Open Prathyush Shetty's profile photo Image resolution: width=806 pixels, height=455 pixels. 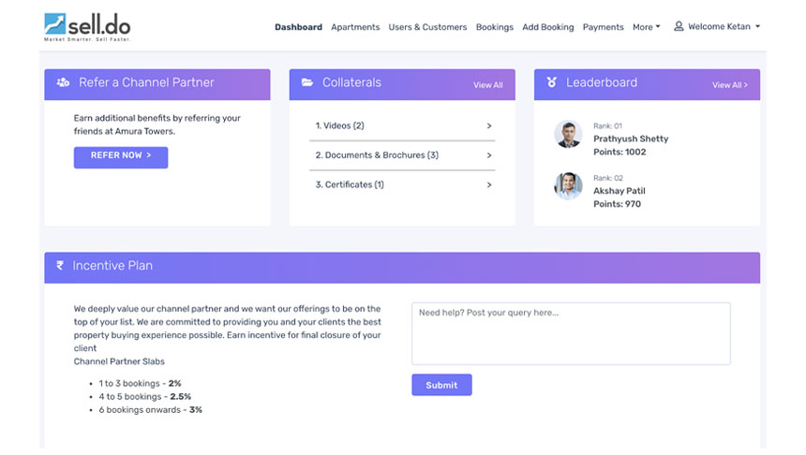[568, 134]
